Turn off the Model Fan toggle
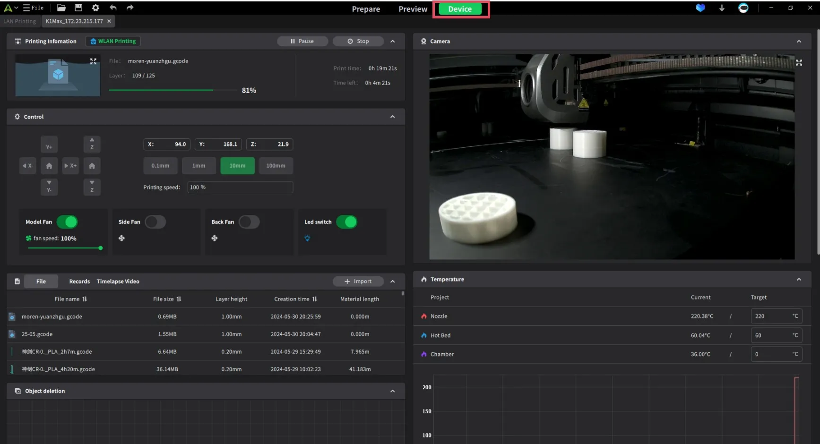 [x=67, y=222]
